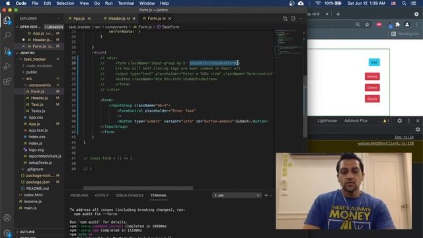The width and height of the screenshot is (423, 238).
Task: Open a new browser tab in Chrome
Action: tap(338, 14)
